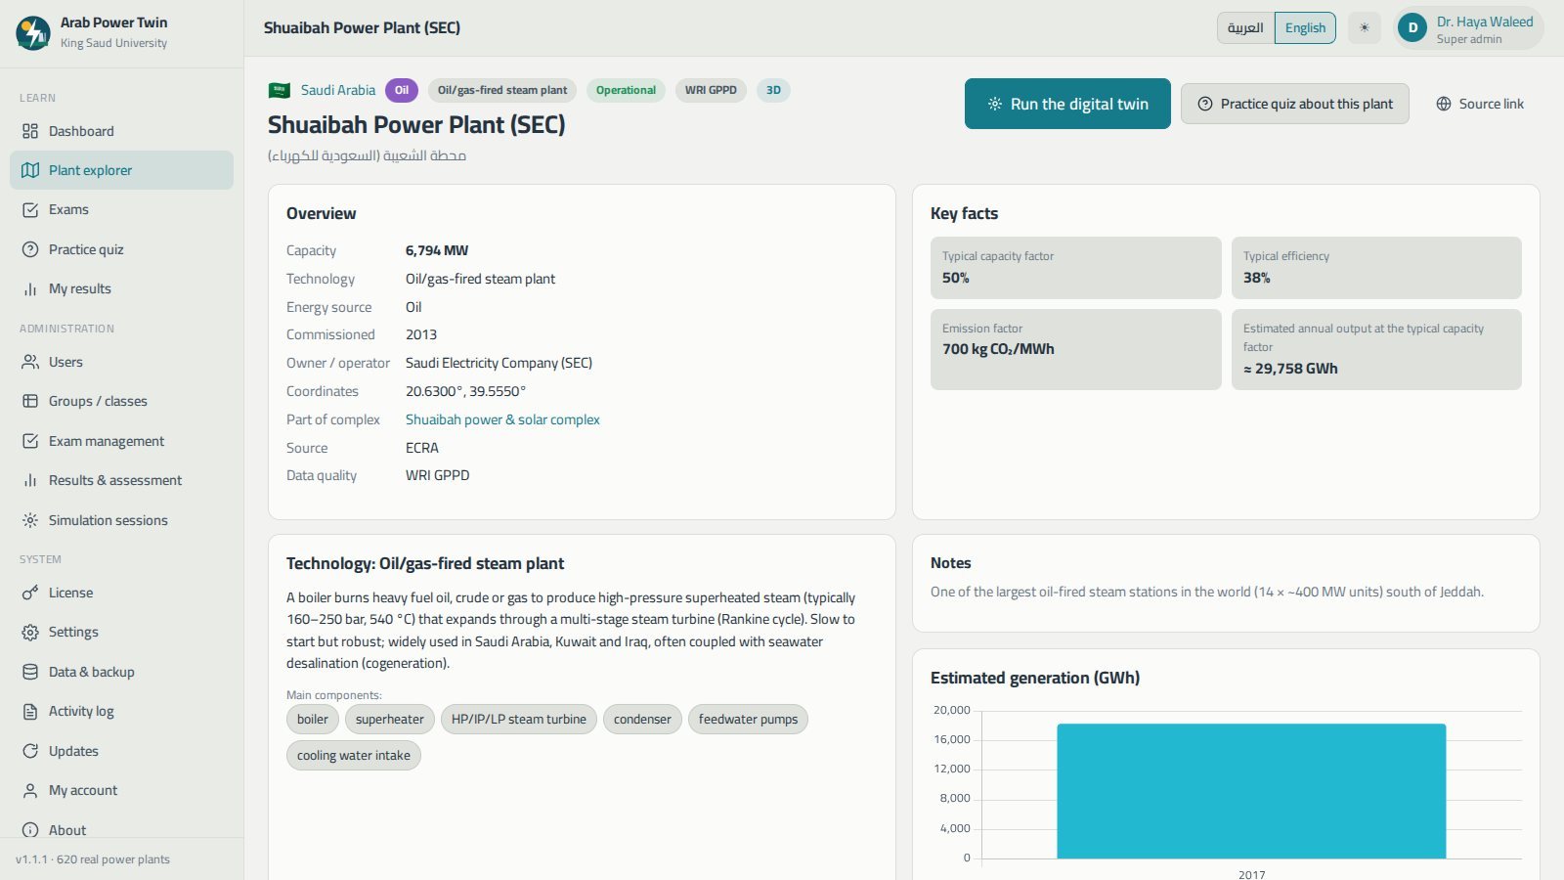Viewport: 1564px width, 880px height.
Task: Click the coordinates 20.6300°, 39.5550°
Action: coord(465,391)
